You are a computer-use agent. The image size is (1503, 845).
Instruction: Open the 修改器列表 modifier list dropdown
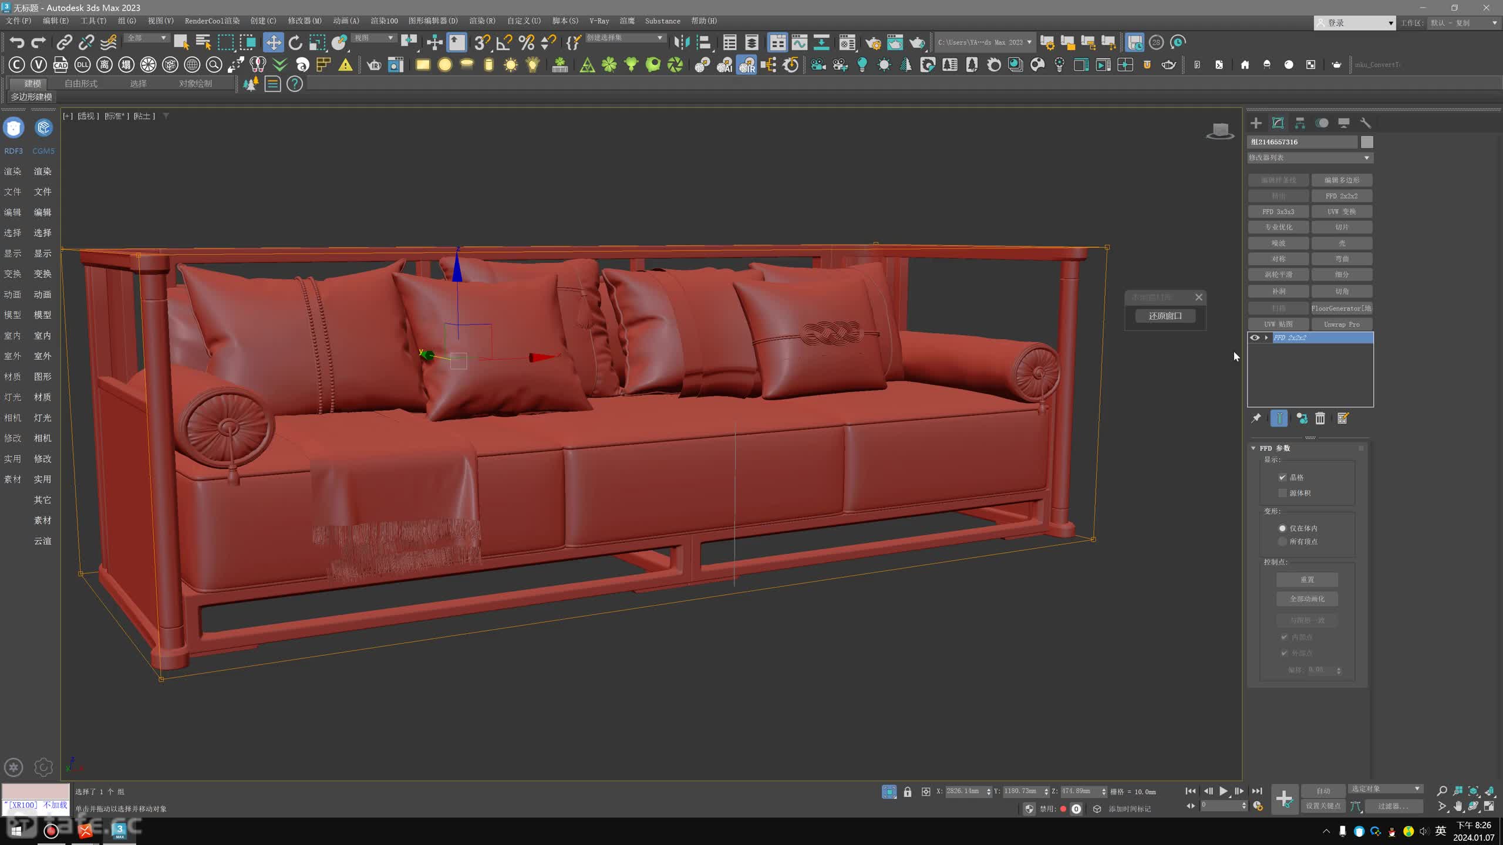point(1310,158)
